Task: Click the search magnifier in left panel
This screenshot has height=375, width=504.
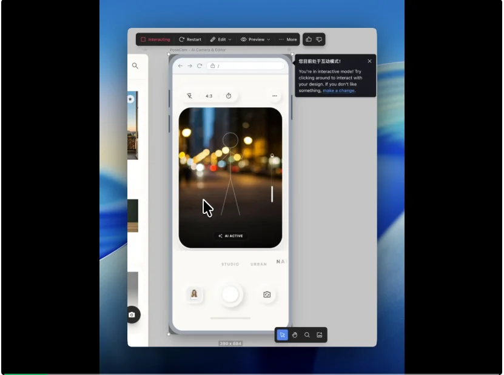Action: [135, 65]
